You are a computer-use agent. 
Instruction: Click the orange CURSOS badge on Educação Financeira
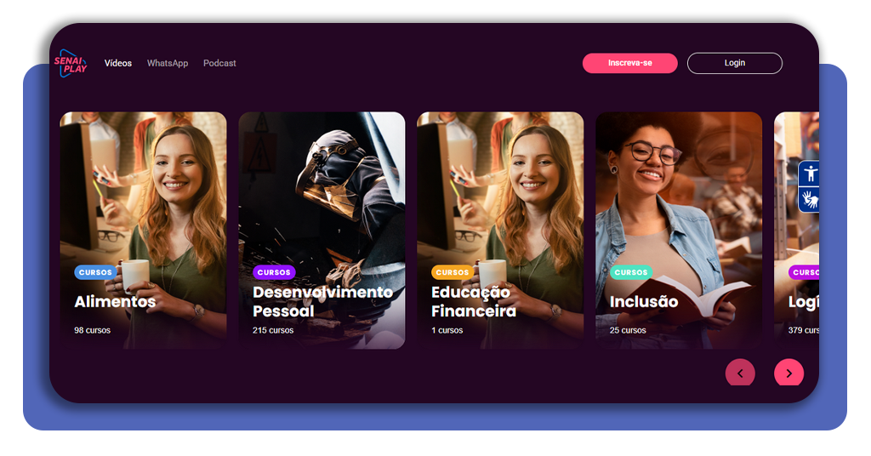tap(453, 272)
